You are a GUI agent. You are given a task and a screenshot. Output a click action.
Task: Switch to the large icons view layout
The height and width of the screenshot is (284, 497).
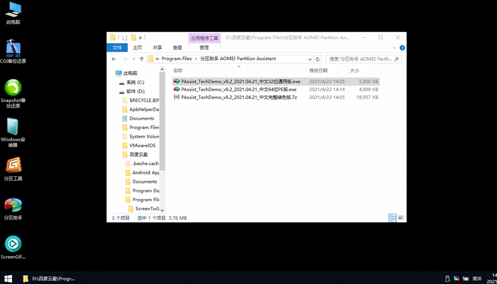click(x=401, y=218)
